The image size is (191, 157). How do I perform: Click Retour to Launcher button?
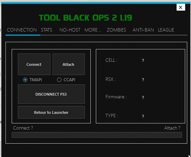51,112
